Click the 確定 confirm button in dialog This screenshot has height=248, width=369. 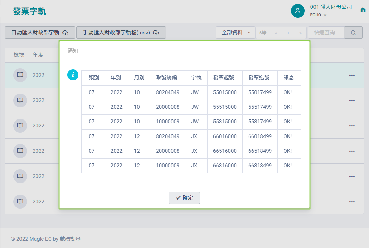pyautogui.click(x=184, y=198)
